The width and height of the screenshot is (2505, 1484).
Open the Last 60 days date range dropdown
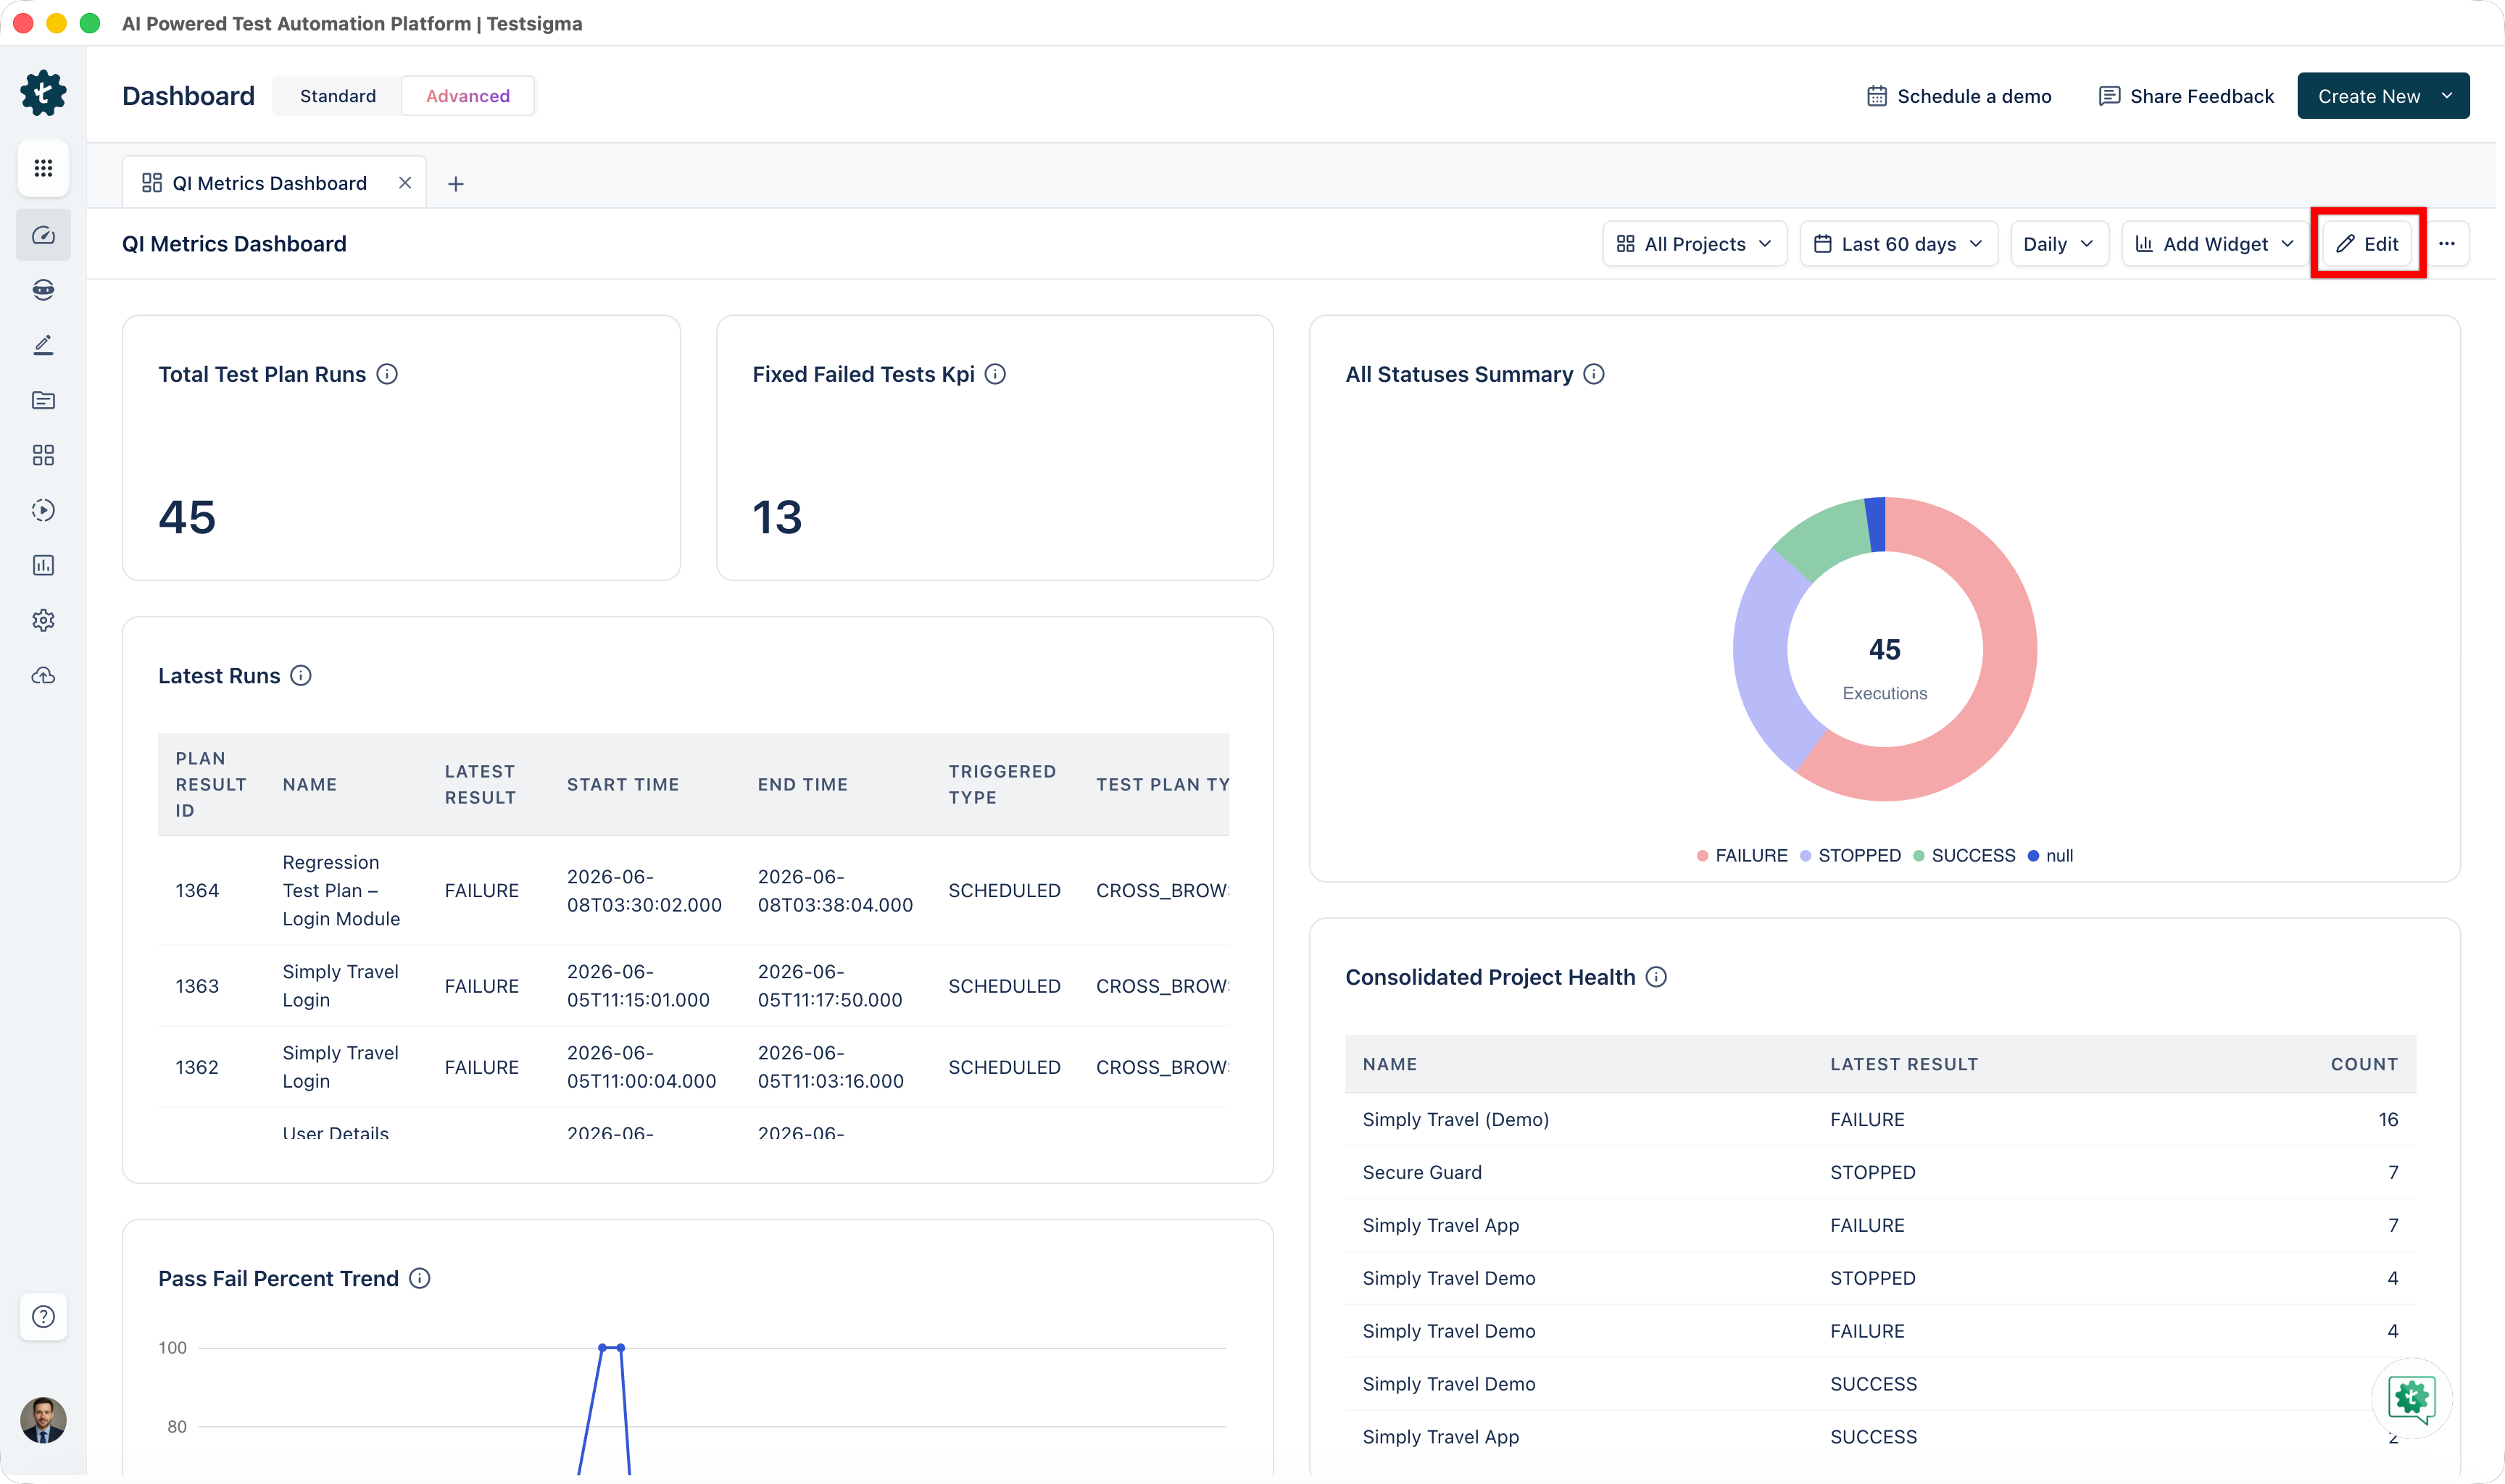[x=1898, y=244]
